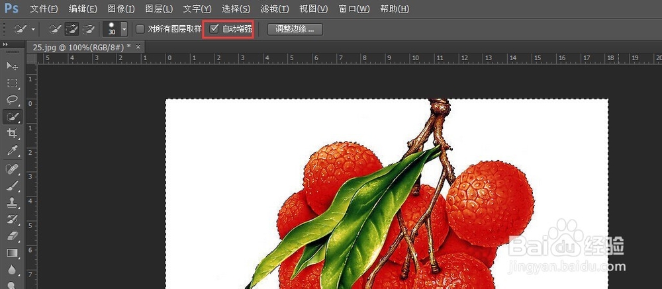This screenshot has width=662, height=289.
Task: Select the Blur tool
Action: (12, 270)
